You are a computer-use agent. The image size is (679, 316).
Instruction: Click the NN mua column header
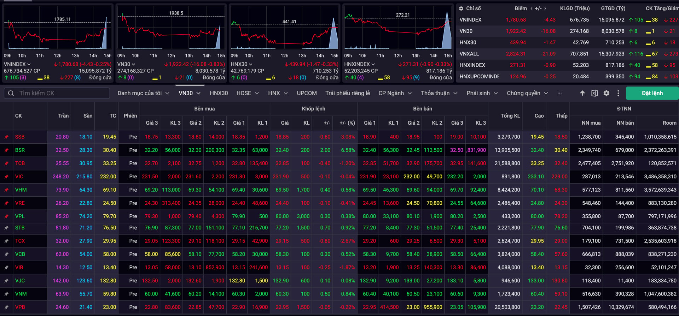[591, 123]
